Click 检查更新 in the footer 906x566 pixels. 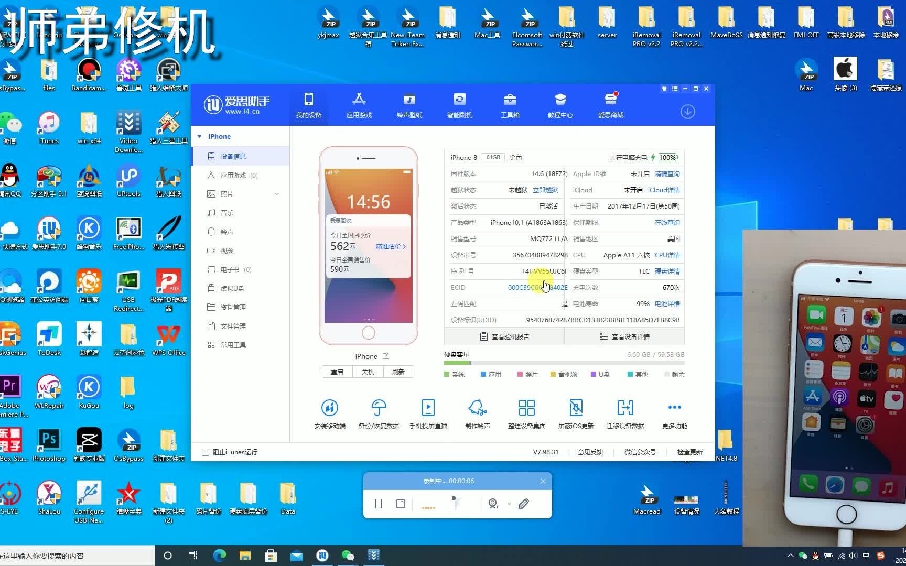[x=689, y=452]
